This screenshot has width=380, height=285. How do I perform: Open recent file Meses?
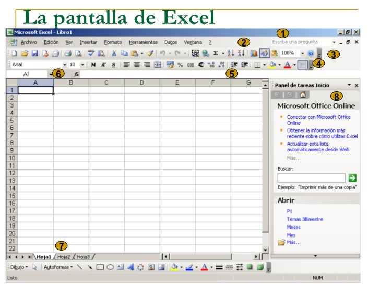coord(293,228)
